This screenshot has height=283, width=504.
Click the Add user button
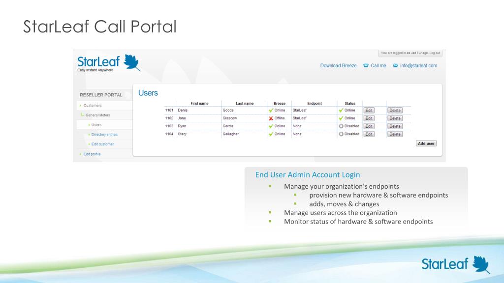426,143
